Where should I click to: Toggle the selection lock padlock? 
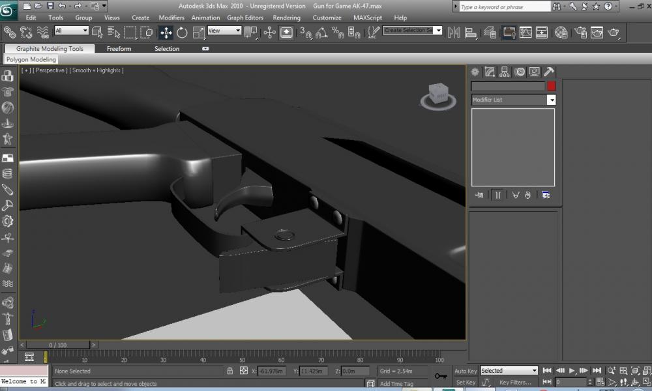(230, 371)
